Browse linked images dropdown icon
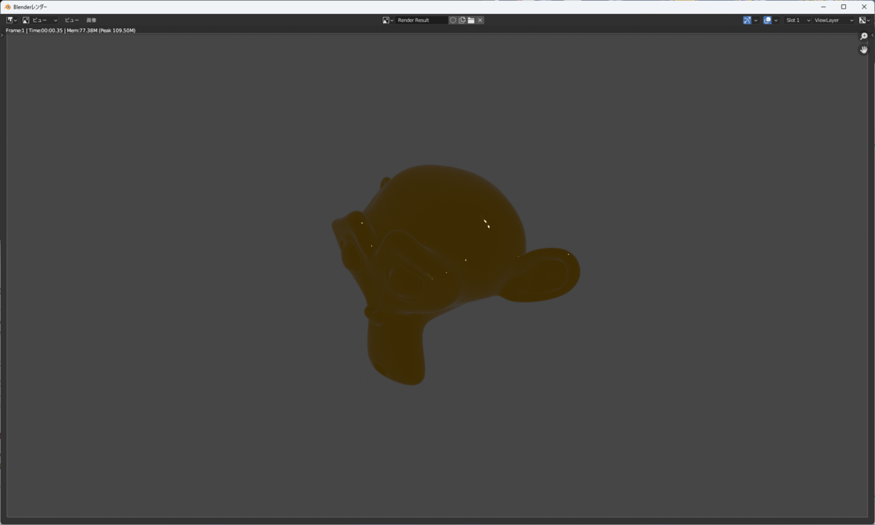The width and height of the screenshot is (875, 525). click(388, 20)
